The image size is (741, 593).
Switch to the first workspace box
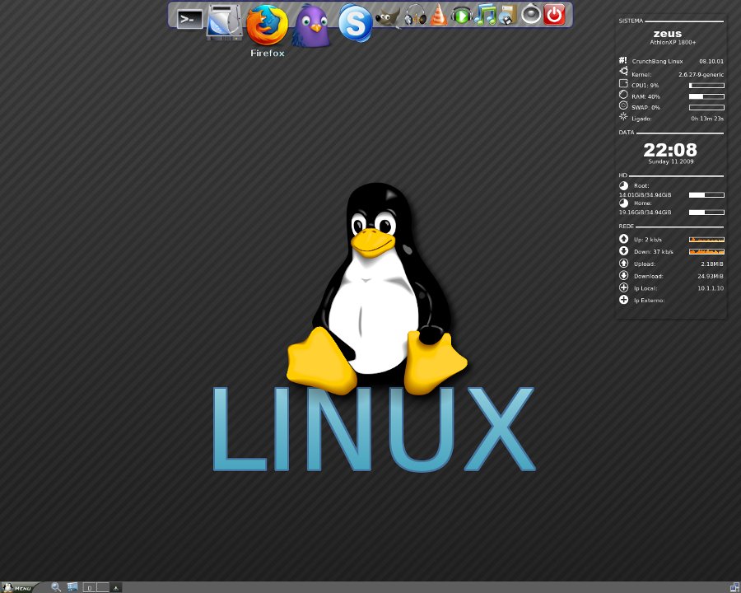click(90, 588)
